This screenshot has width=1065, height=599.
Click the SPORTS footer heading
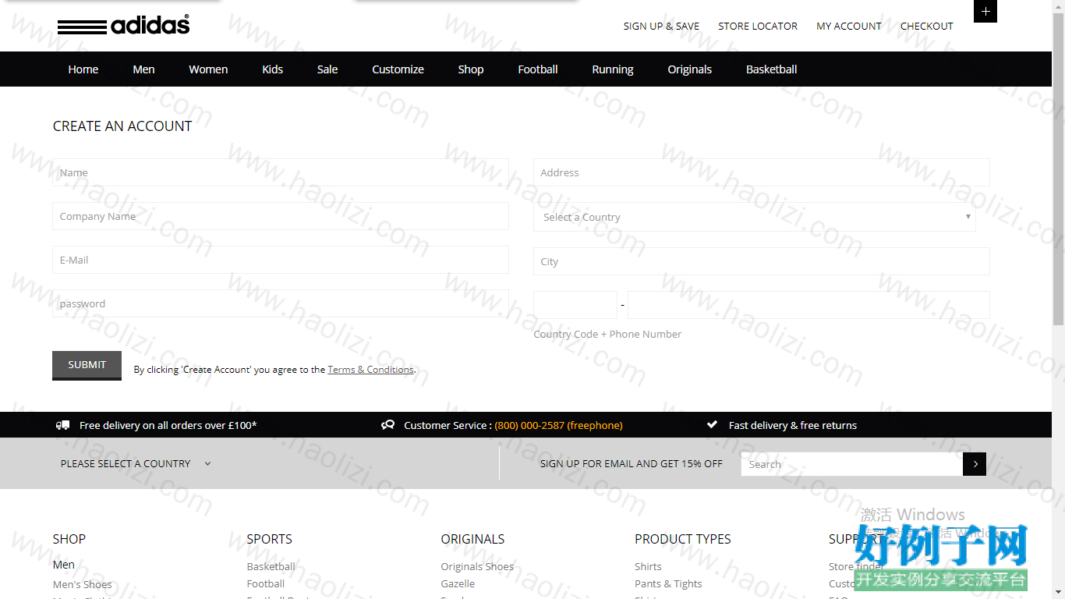pyautogui.click(x=270, y=539)
